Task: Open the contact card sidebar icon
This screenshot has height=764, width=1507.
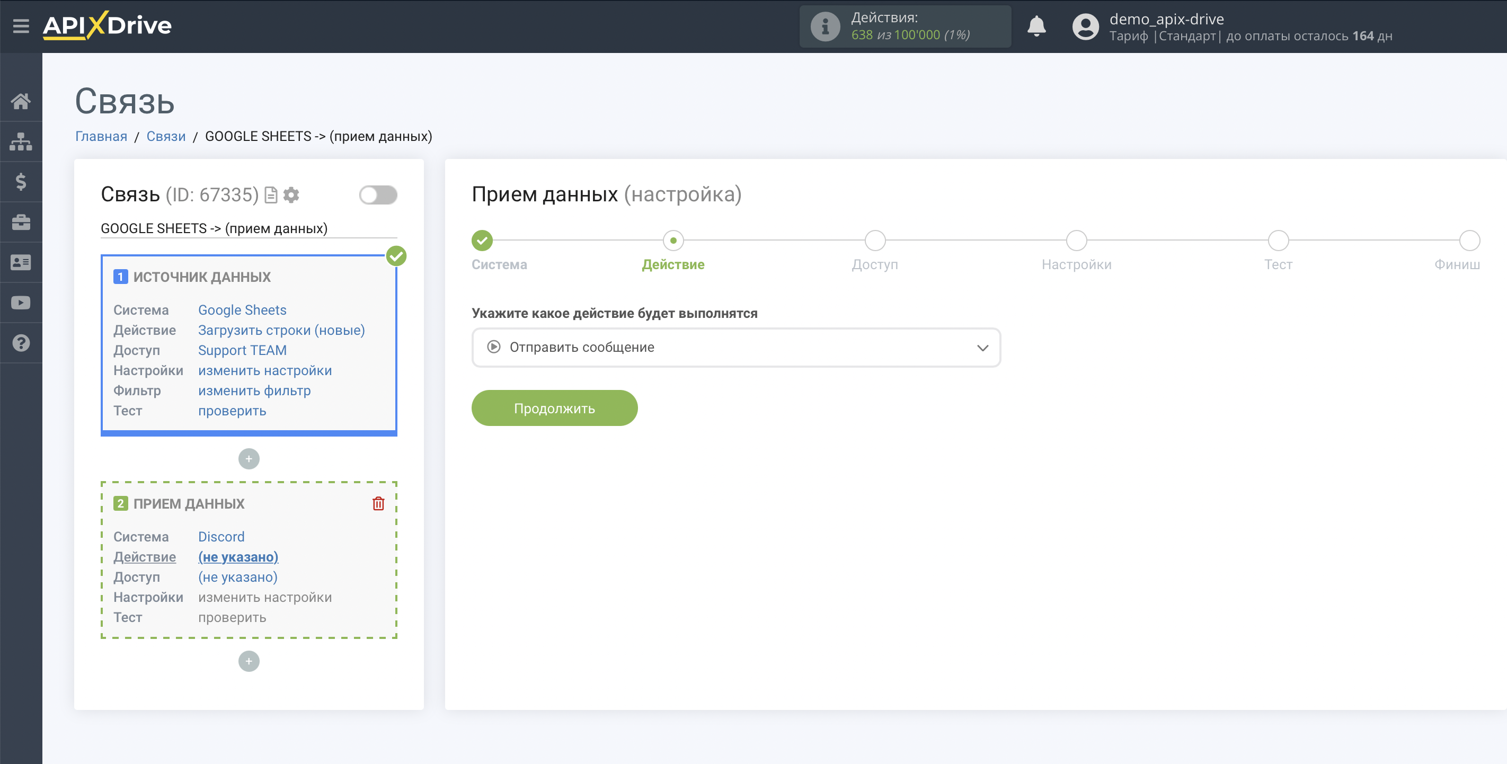Action: tap(21, 263)
